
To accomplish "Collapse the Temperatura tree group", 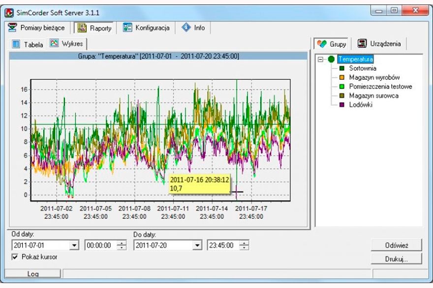I will 320,59.
